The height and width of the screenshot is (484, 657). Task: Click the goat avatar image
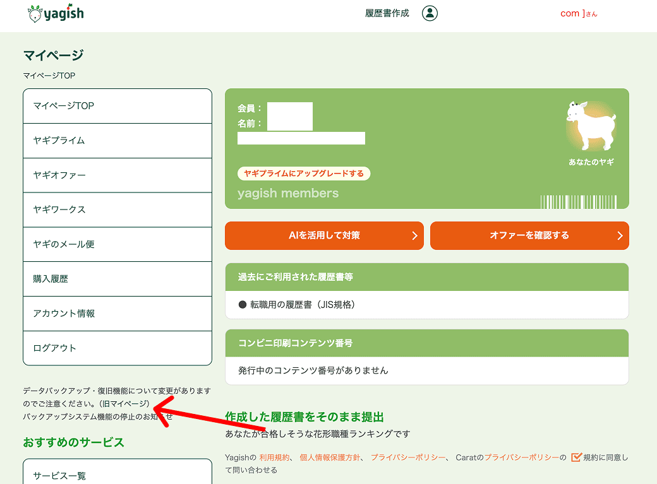[x=591, y=126]
